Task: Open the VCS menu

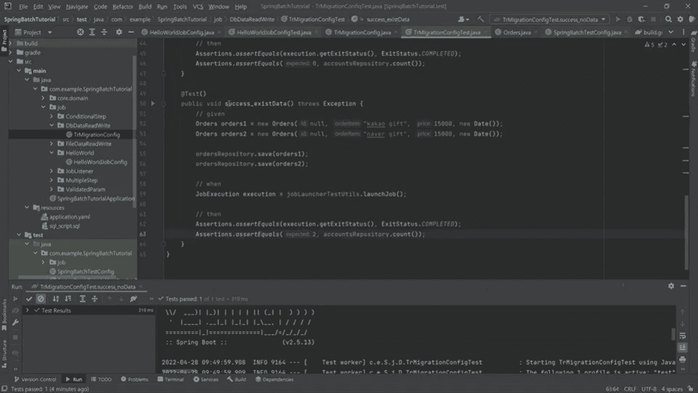Action: point(198,7)
